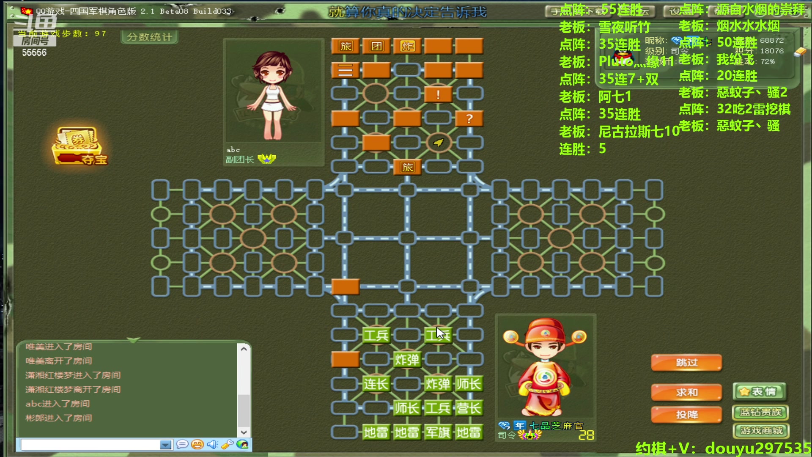The image size is (812, 457).
Task: Click chat line '彬郎进入了房间'
Action: pos(59,418)
